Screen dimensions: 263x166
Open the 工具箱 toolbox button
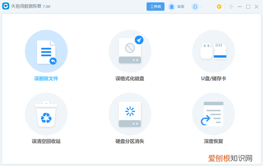click(x=155, y=7)
